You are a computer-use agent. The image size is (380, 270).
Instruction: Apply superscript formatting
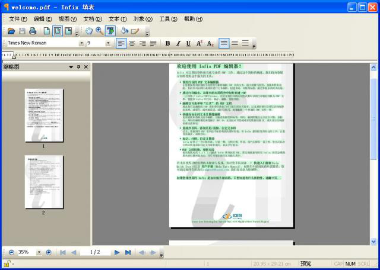coord(199,43)
